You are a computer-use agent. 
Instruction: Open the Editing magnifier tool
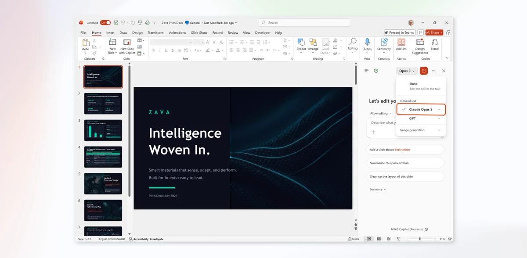[353, 42]
